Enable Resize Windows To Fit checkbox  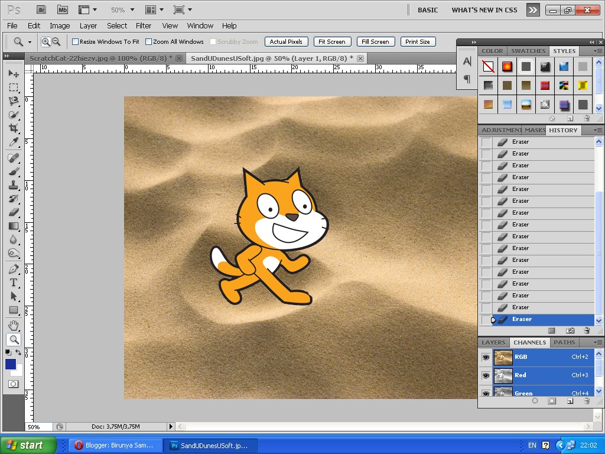(75, 42)
